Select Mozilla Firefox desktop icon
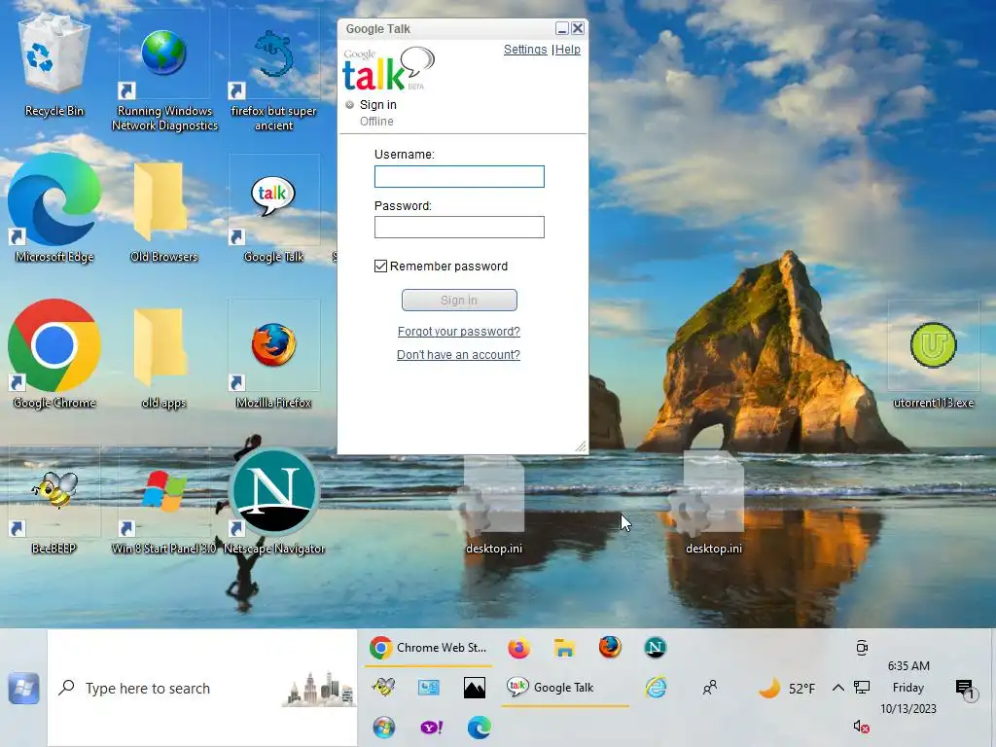996x747 pixels. (273, 356)
